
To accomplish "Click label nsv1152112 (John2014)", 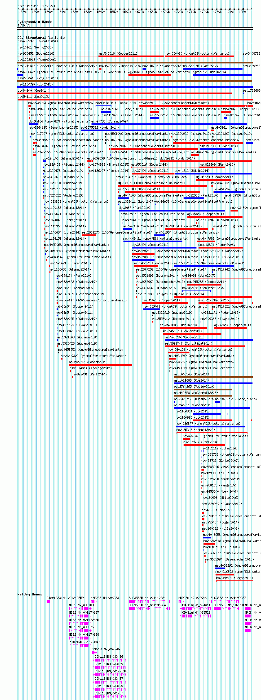I will click(219, 449).
